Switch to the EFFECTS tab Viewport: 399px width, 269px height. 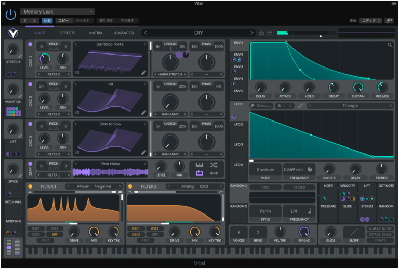[x=68, y=33]
